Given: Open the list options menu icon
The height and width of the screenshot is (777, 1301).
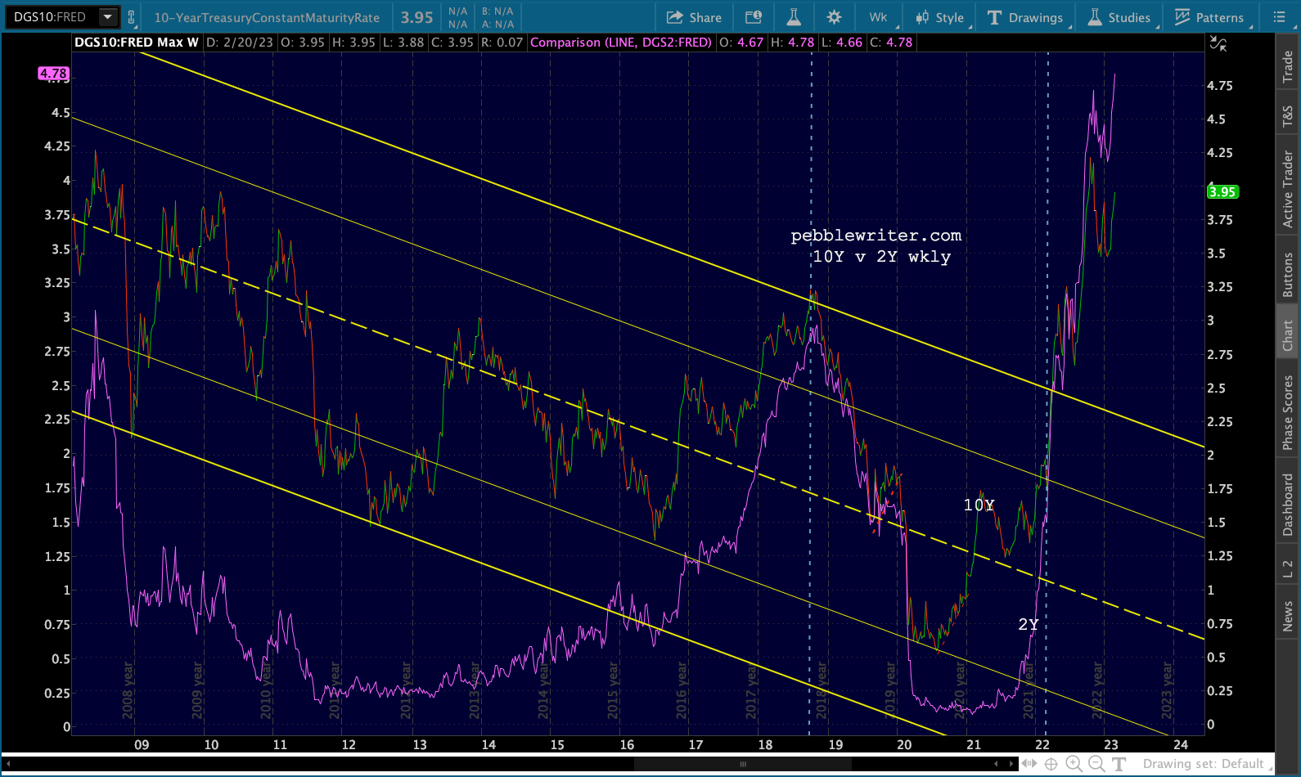Looking at the screenshot, I should (1279, 17).
